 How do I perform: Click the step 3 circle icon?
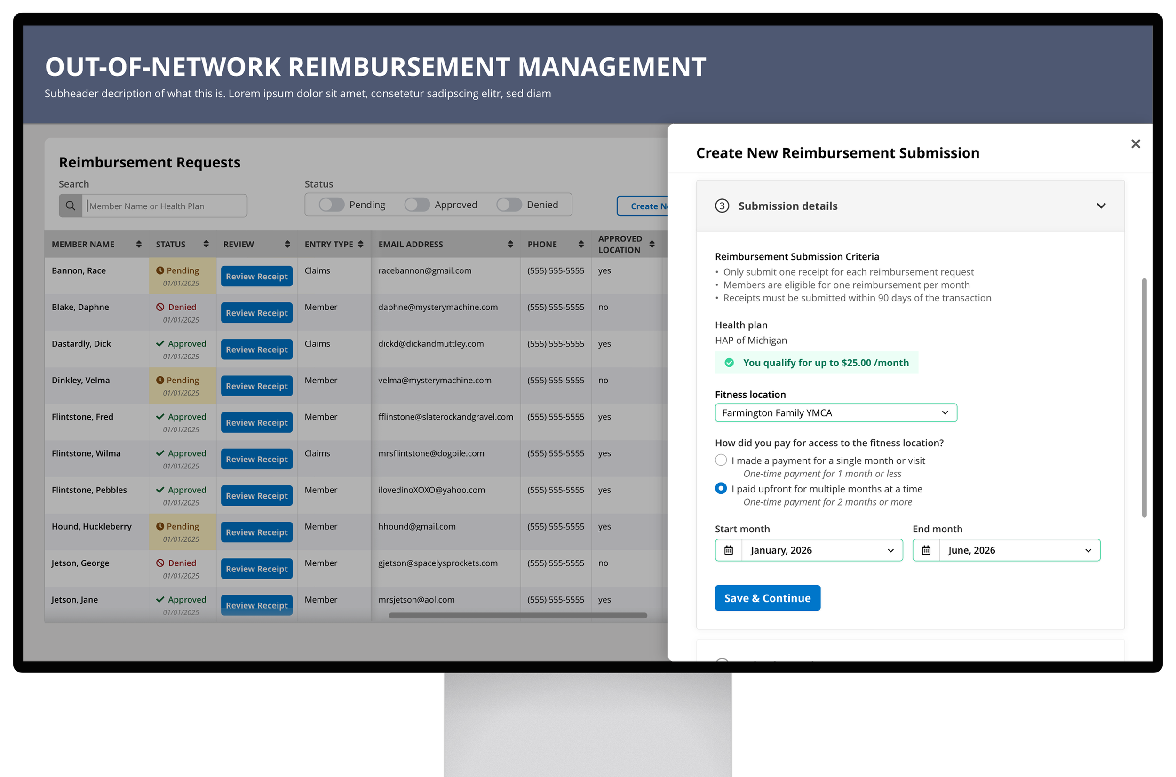pos(722,206)
